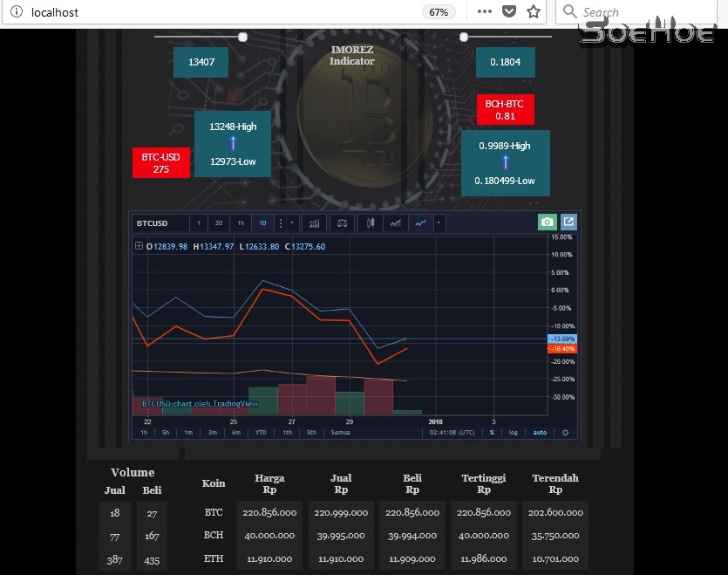Bookmark this page with the star icon
This screenshot has height=575, width=728.
(x=534, y=12)
